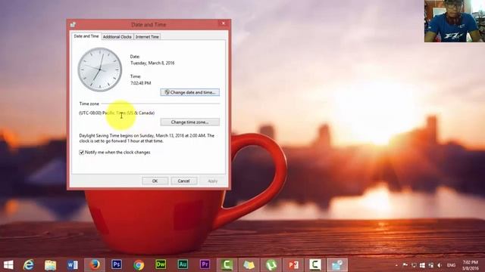Open the Action Center flag icon

click(405, 265)
